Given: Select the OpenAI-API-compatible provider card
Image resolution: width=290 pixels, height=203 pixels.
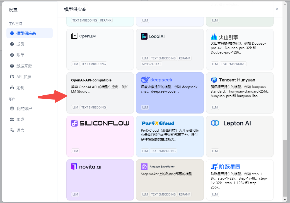Looking at the screenshot, I should [x=100, y=93].
